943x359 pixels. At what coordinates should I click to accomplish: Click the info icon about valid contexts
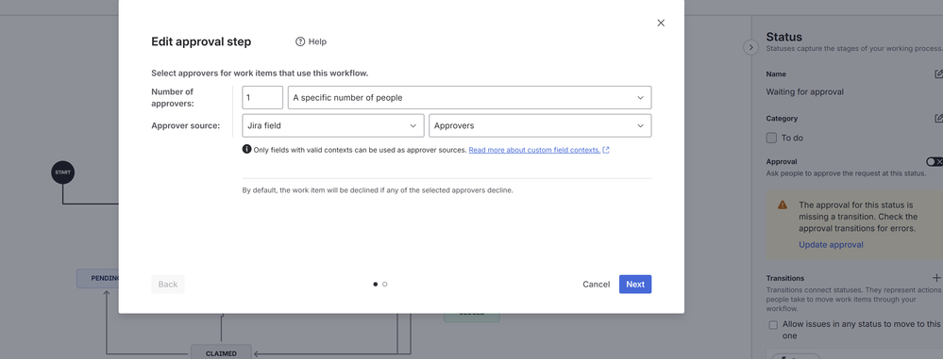click(x=246, y=150)
